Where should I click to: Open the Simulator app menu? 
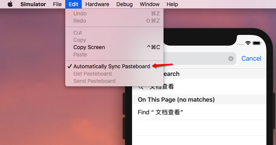(33, 4)
